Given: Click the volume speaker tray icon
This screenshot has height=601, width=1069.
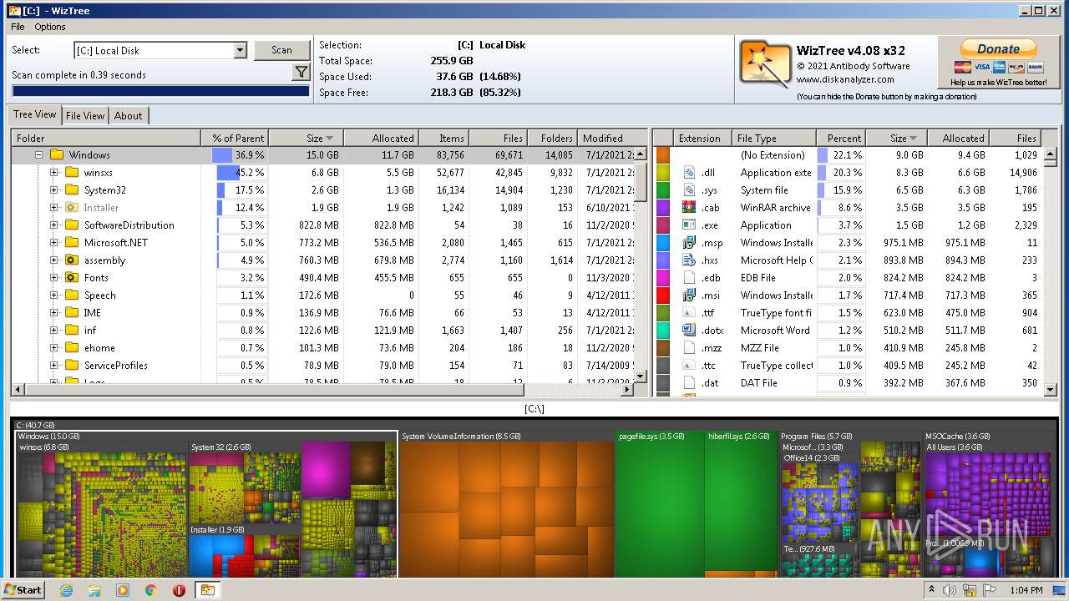Looking at the screenshot, I should (x=950, y=590).
